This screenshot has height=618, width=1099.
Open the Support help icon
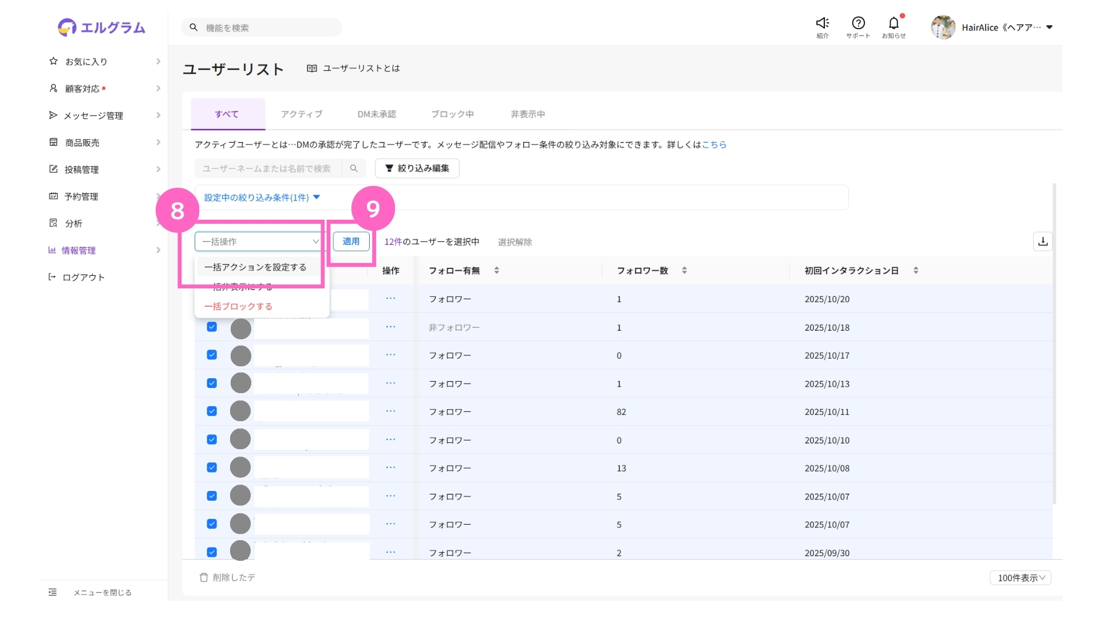[858, 23]
